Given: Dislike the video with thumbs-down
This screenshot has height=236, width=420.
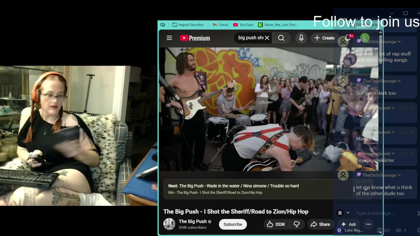Looking at the screenshot, I should 297,224.
